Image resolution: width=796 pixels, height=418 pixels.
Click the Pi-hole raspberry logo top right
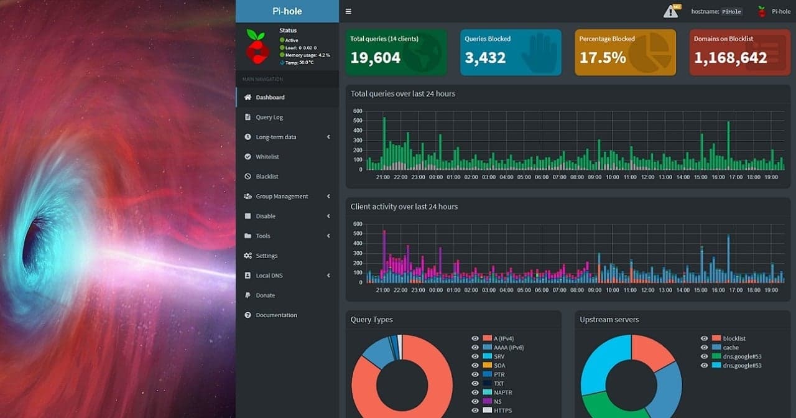(761, 11)
